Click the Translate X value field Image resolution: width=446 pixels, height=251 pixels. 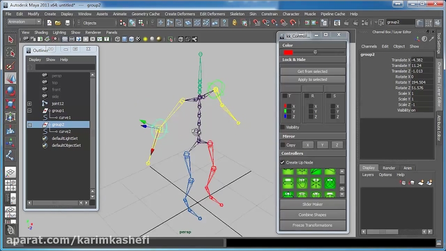(422, 60)
